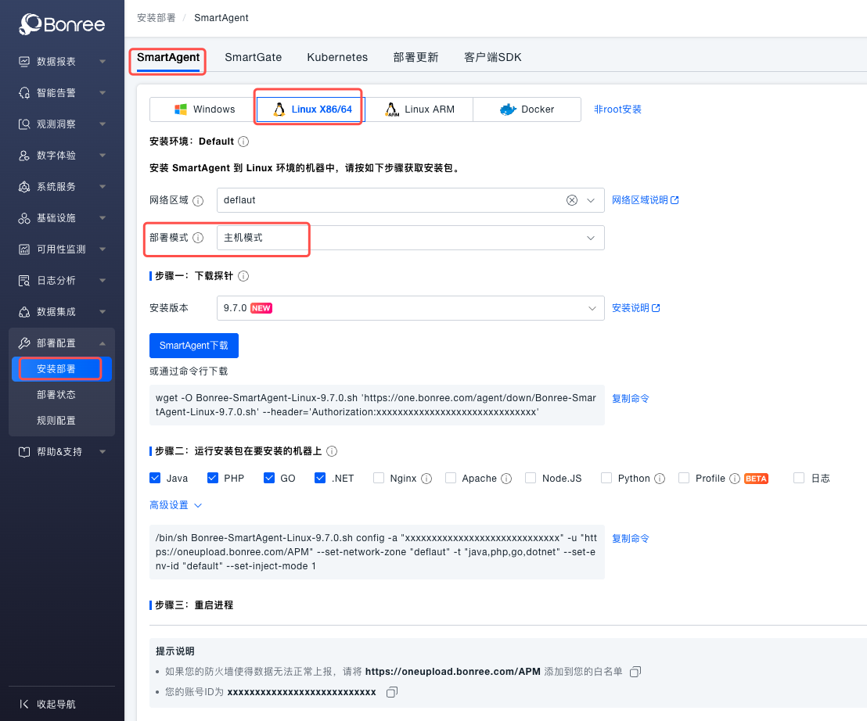Viewport: 867px width, 721px height.
Task: Enable the Node.JS checkbox
Action: coord(531,478)
